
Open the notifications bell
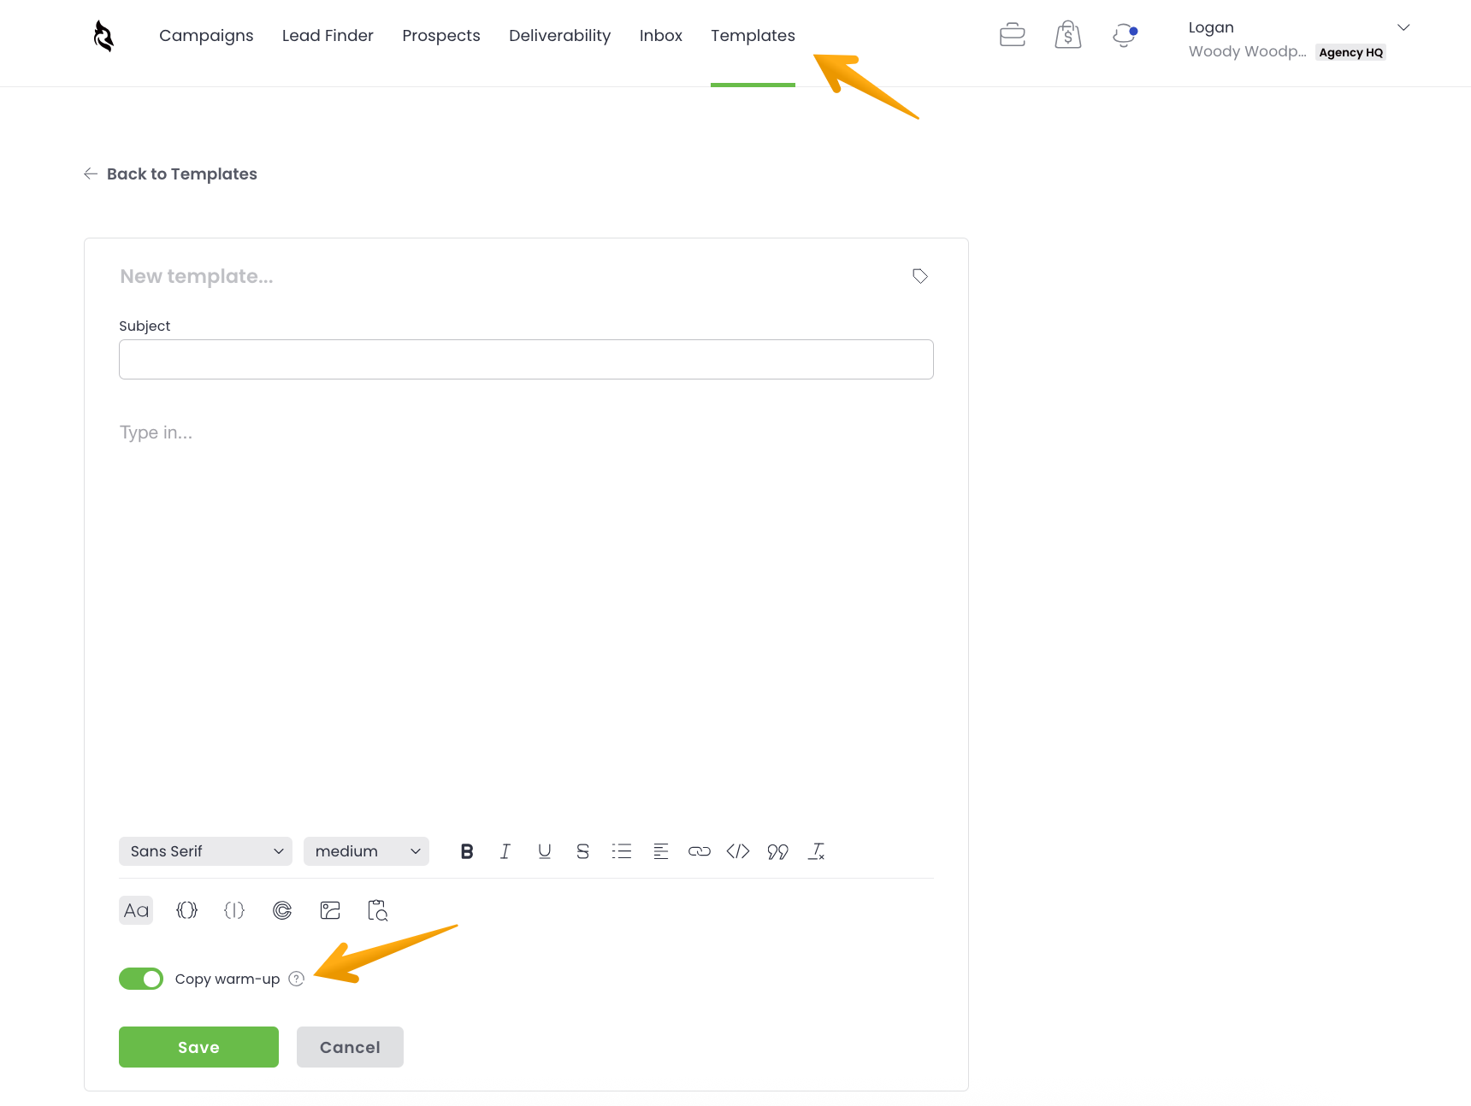click(x=1124, y=35)
